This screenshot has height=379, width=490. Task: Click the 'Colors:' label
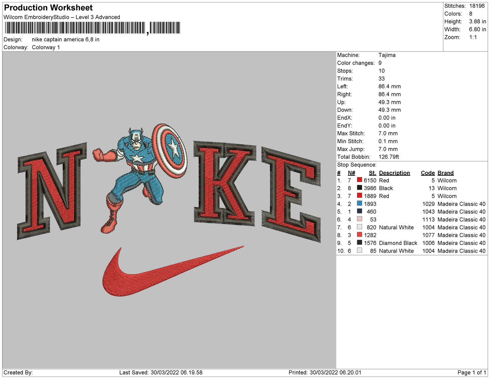453,14
